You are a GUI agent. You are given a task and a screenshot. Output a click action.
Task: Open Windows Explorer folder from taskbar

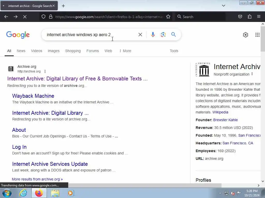tap(55, 193)
